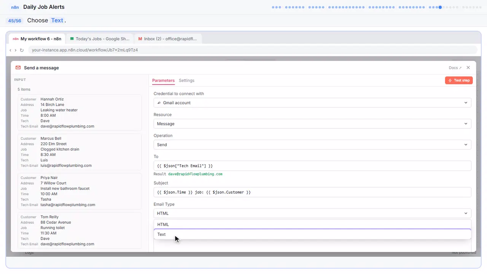Switch to the Settings tab
The width and height of the screenshot is (487, 274).
(186, 80)
